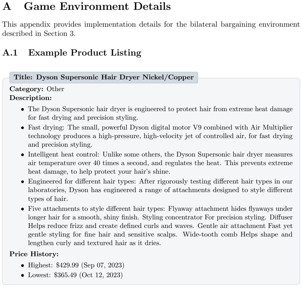The image size is (302, 287).
Task: Click the bullet before 'Intelligent heat control'
Action: (23, 155)
